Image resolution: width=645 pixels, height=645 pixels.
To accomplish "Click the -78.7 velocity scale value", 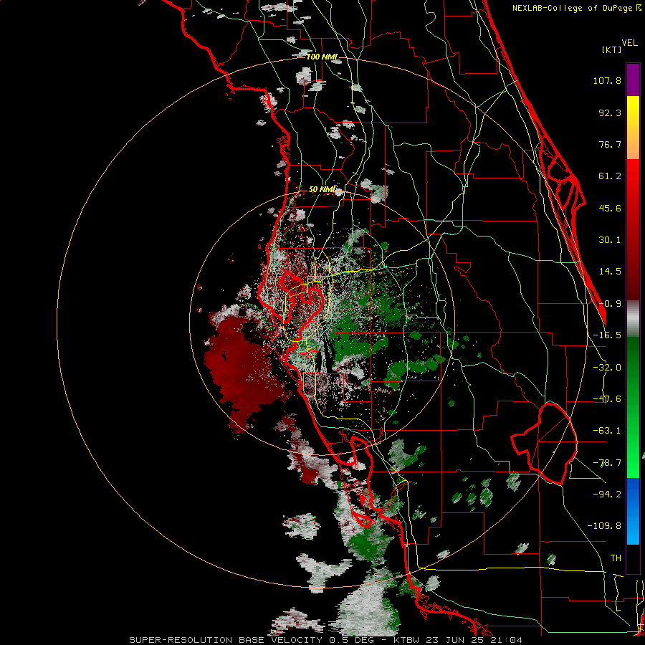I will tap(607, 463).
